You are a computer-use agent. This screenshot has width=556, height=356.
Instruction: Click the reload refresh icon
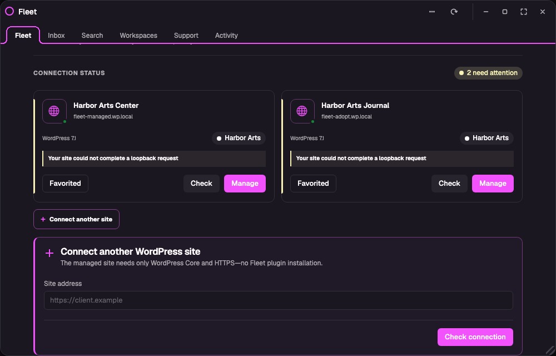tap(454, 12)
